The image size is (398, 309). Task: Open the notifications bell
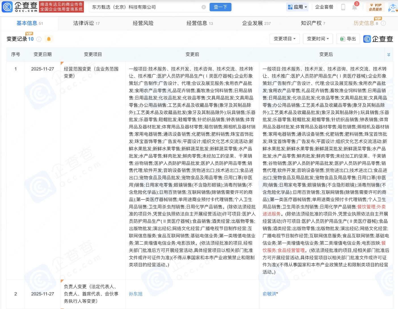355,7
